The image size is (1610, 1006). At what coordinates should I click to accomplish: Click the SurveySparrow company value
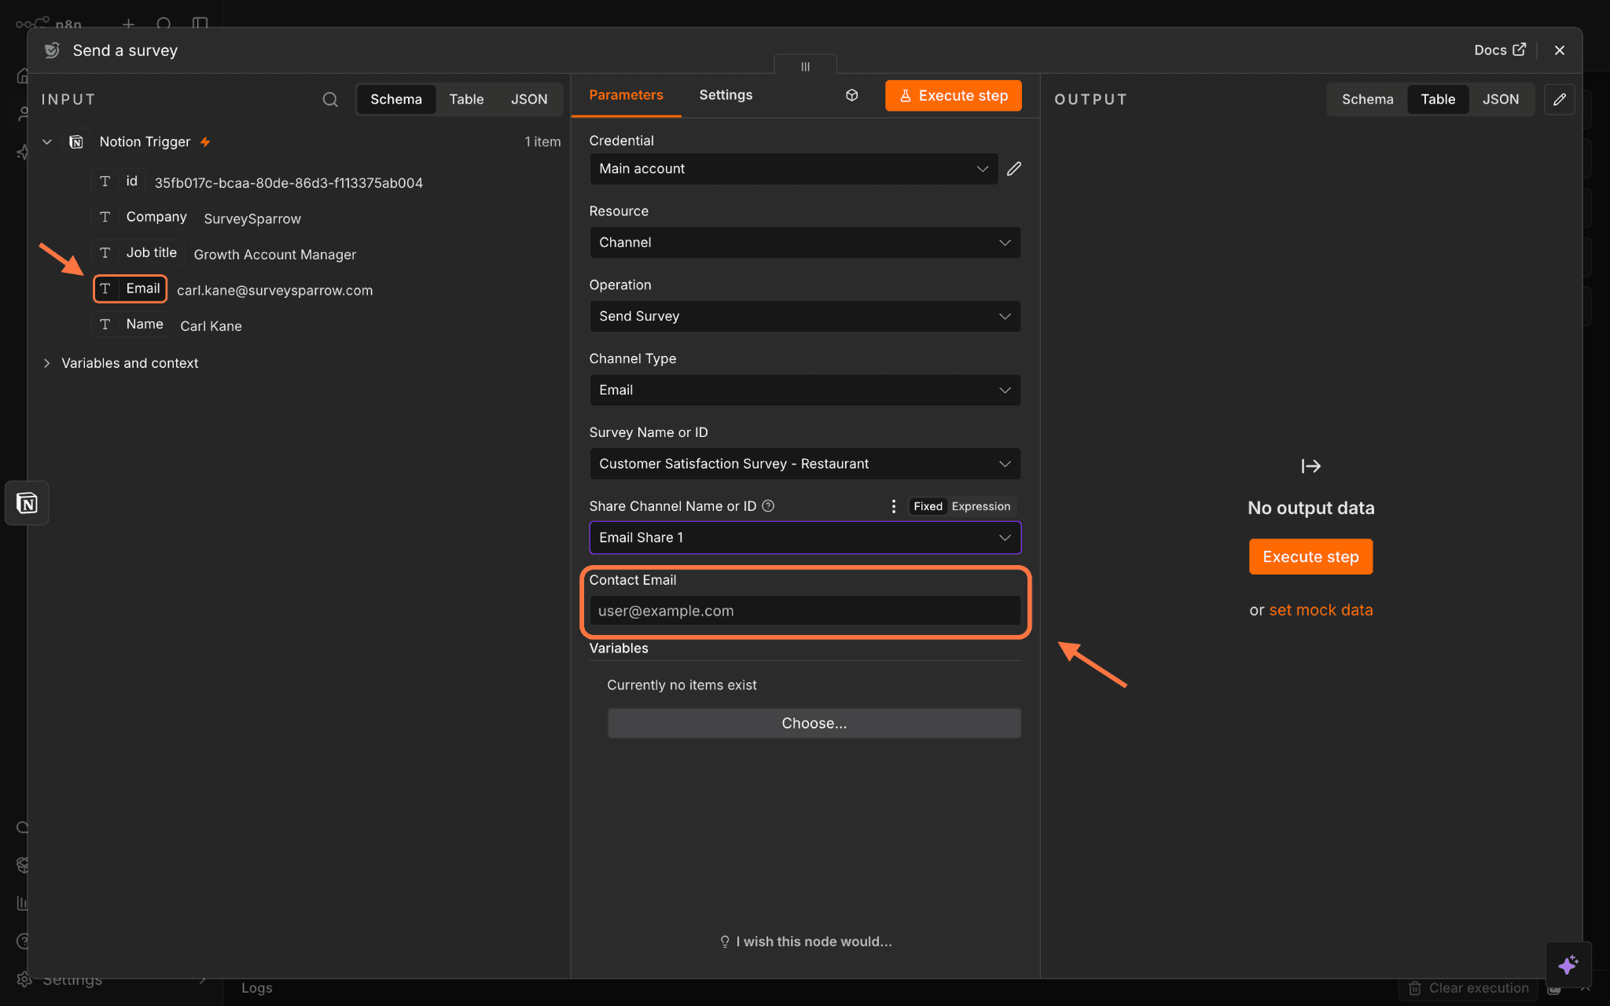pyautogui.click(x=252, y=219)
